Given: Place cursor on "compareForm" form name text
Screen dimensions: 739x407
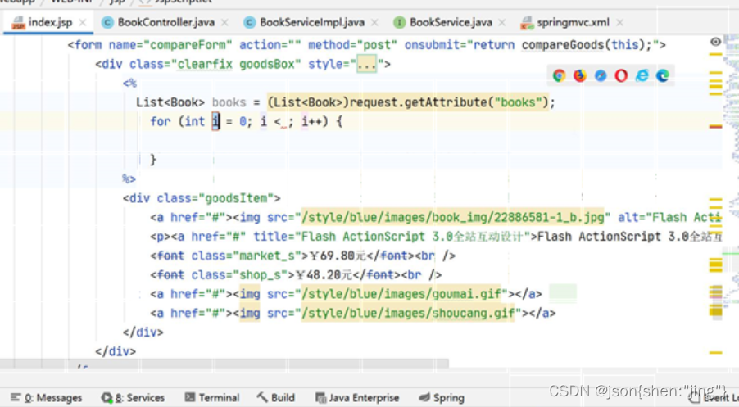Looking at the screenshot, I should click(188, 45).
